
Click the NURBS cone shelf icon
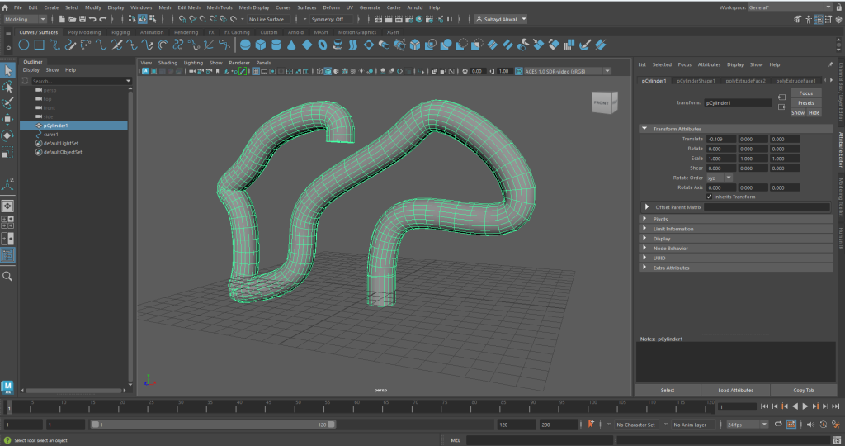tap(292, 45)
